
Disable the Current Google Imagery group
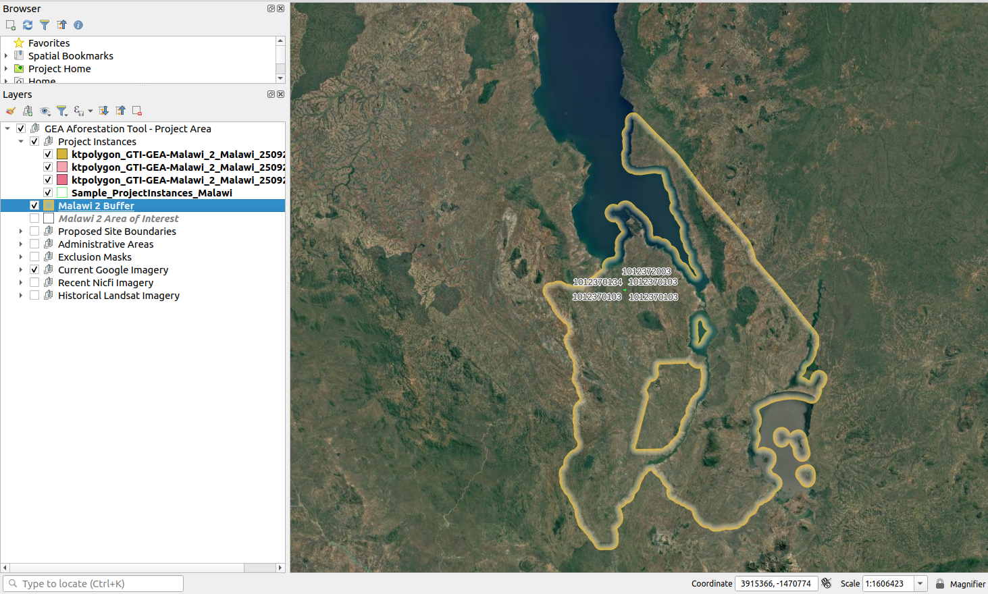(34, 270)
